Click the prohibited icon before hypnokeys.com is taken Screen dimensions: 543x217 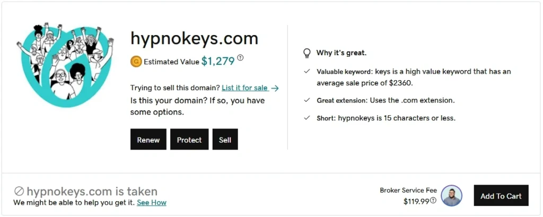(x=19, y=192)
